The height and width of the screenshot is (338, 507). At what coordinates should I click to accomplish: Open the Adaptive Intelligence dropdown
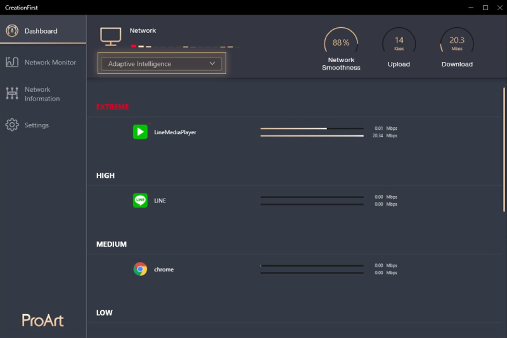[x=161, y=64]
